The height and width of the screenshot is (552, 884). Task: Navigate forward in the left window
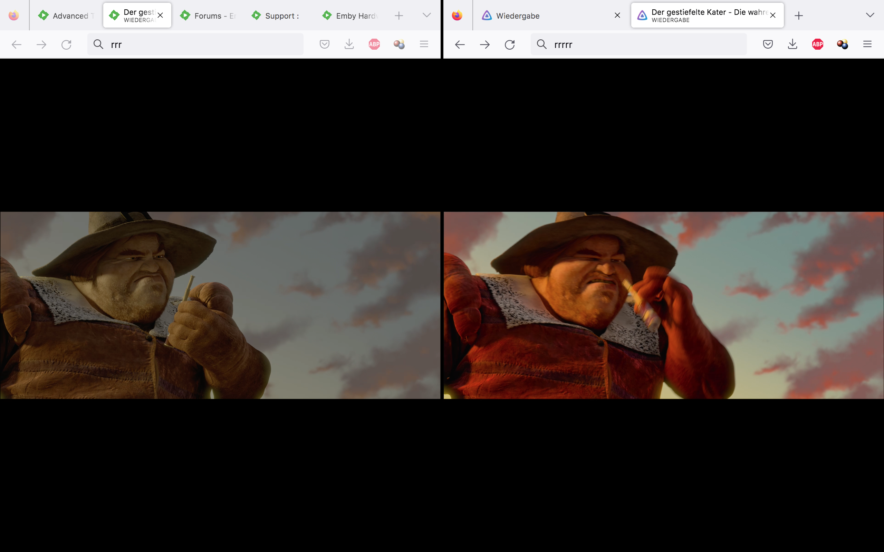coord(41,44)
